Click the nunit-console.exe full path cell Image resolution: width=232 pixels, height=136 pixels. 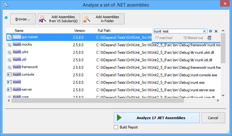(x=157, y=75)
